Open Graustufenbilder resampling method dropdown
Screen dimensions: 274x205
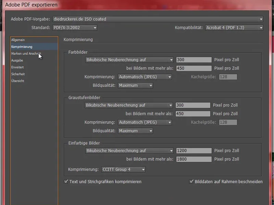(129, 105)
